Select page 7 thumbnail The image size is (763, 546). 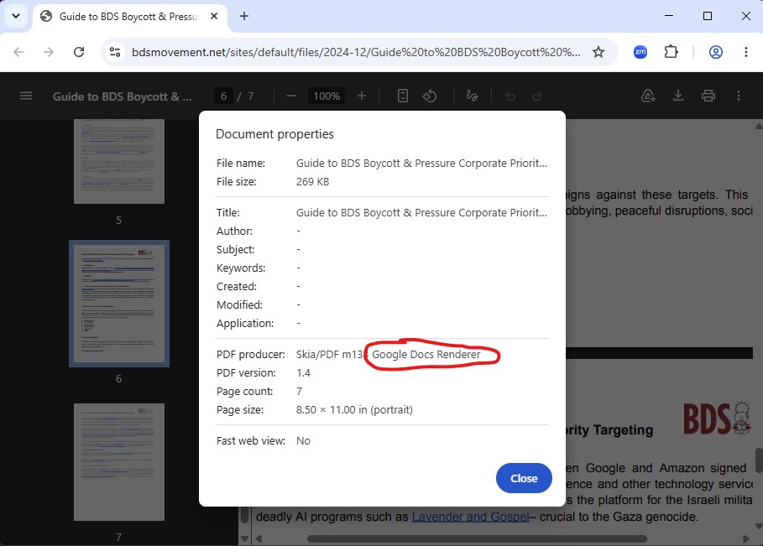click(118, 462)
